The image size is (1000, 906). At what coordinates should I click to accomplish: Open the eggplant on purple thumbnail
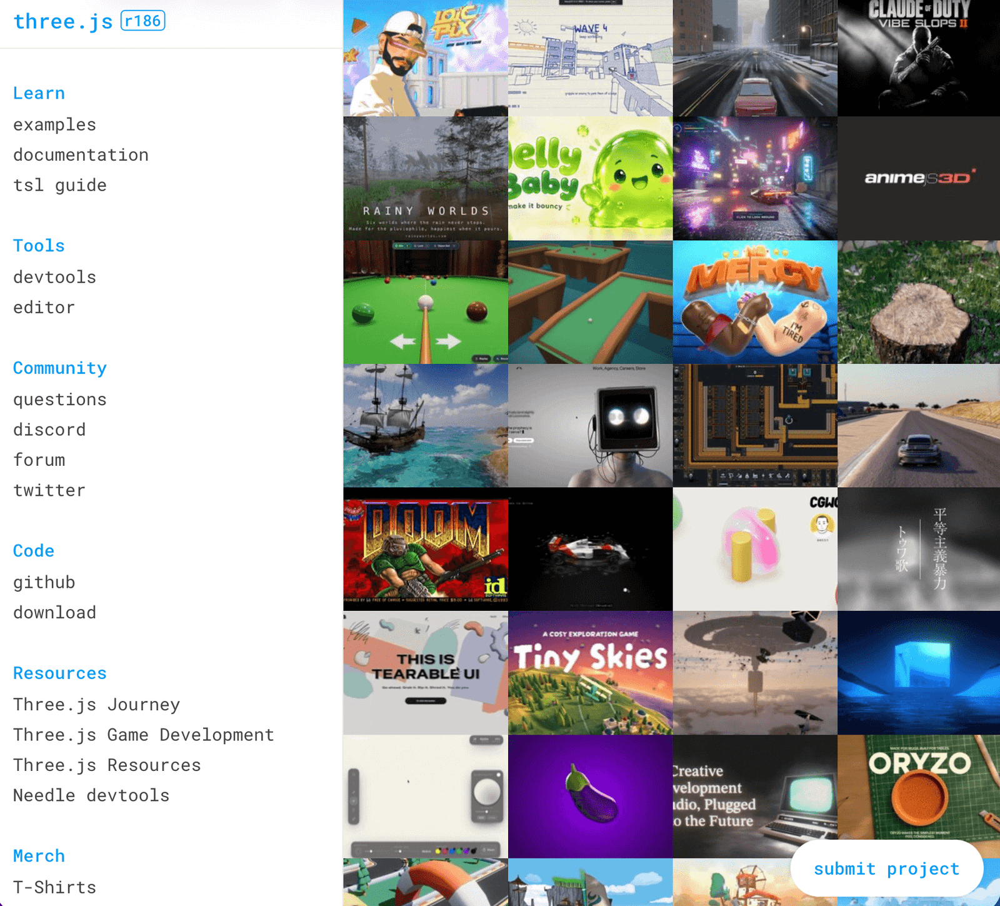(x=591, y=797)
